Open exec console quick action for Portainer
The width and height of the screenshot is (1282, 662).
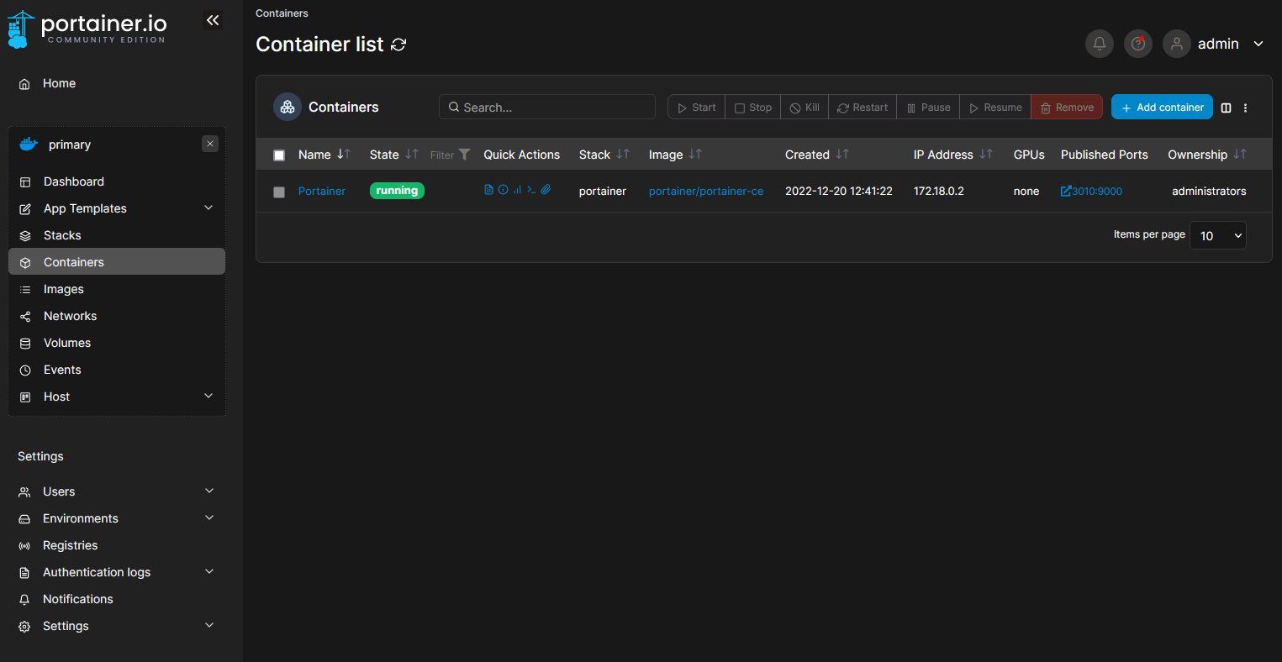(531, 190)
